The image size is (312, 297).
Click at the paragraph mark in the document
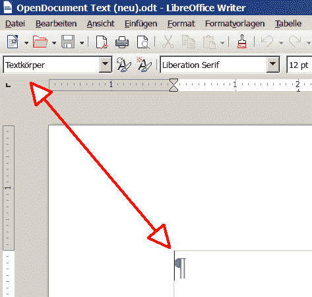point(180,268)
